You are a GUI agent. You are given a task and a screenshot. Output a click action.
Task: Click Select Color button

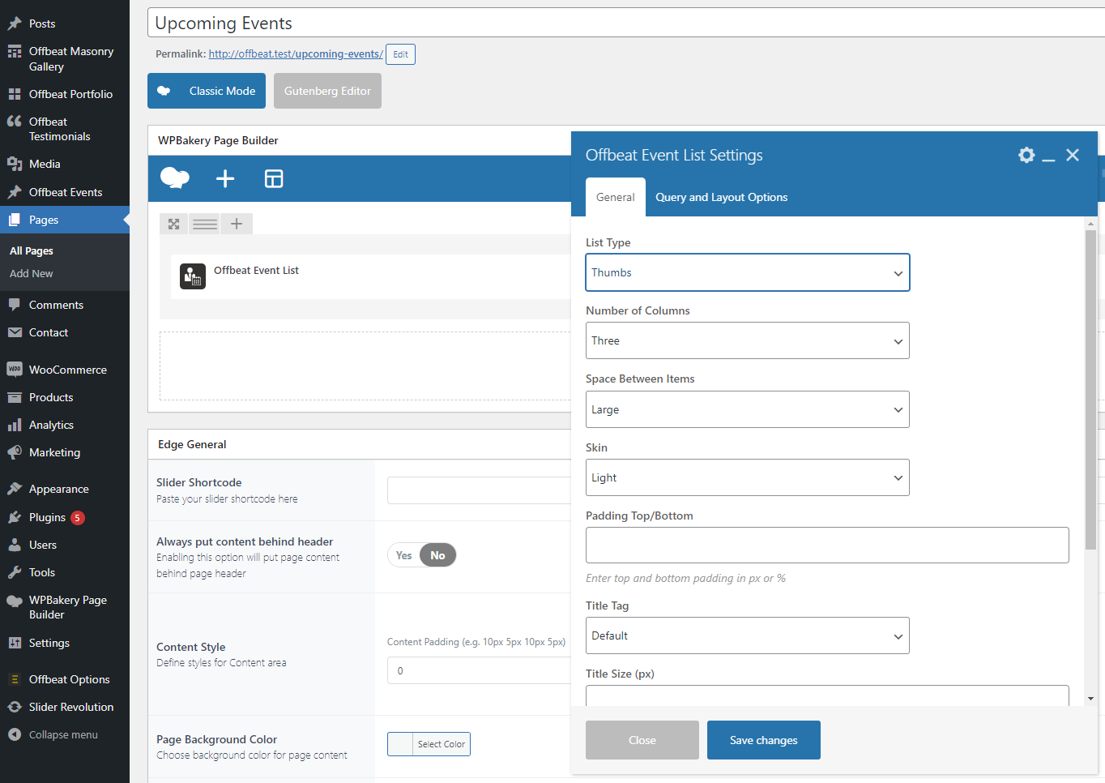click(x=442, y=744)
